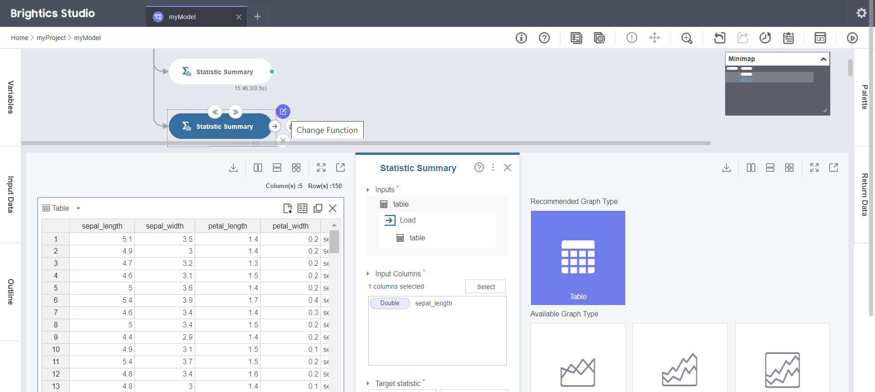Open the Outline side panel
This screenshot has width=875, height=392.
tap(10, 291)
